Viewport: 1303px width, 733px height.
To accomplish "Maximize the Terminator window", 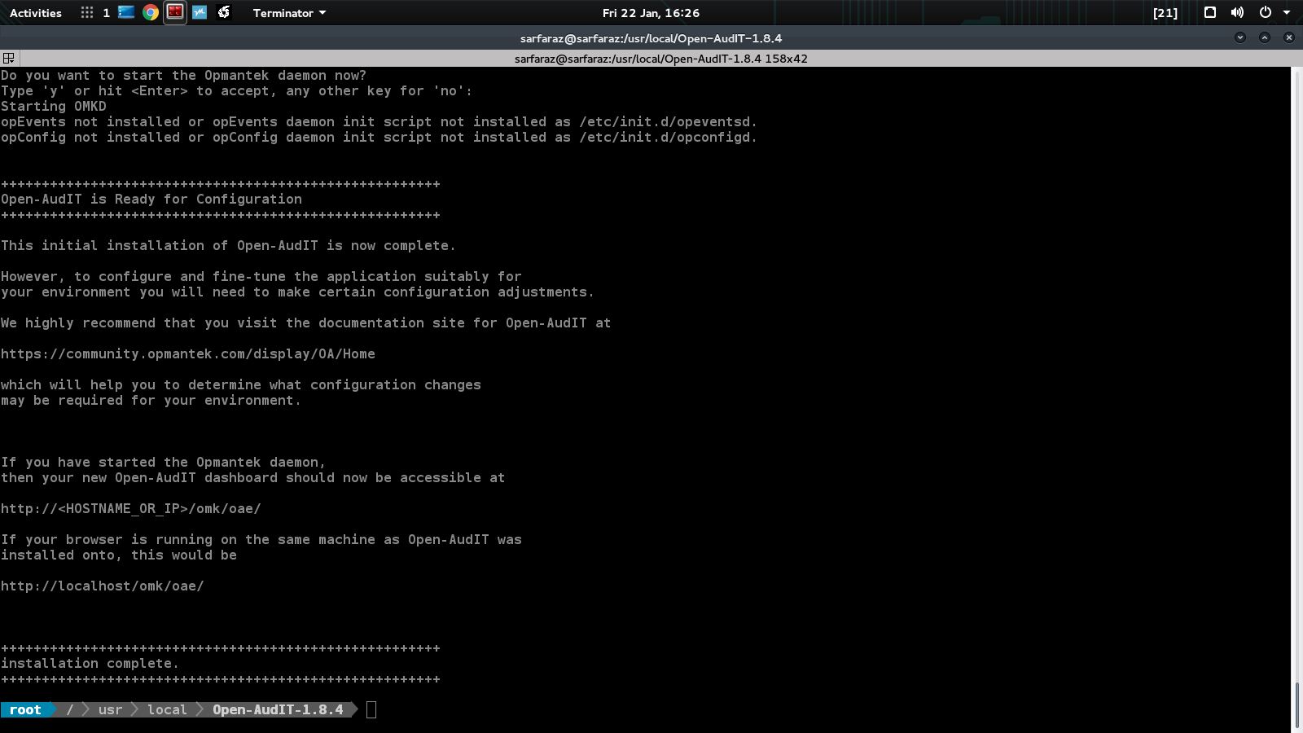I will coord(1265,37).
